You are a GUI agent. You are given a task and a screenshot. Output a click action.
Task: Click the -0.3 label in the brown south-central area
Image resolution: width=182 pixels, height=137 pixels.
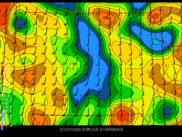click(60, 99)
